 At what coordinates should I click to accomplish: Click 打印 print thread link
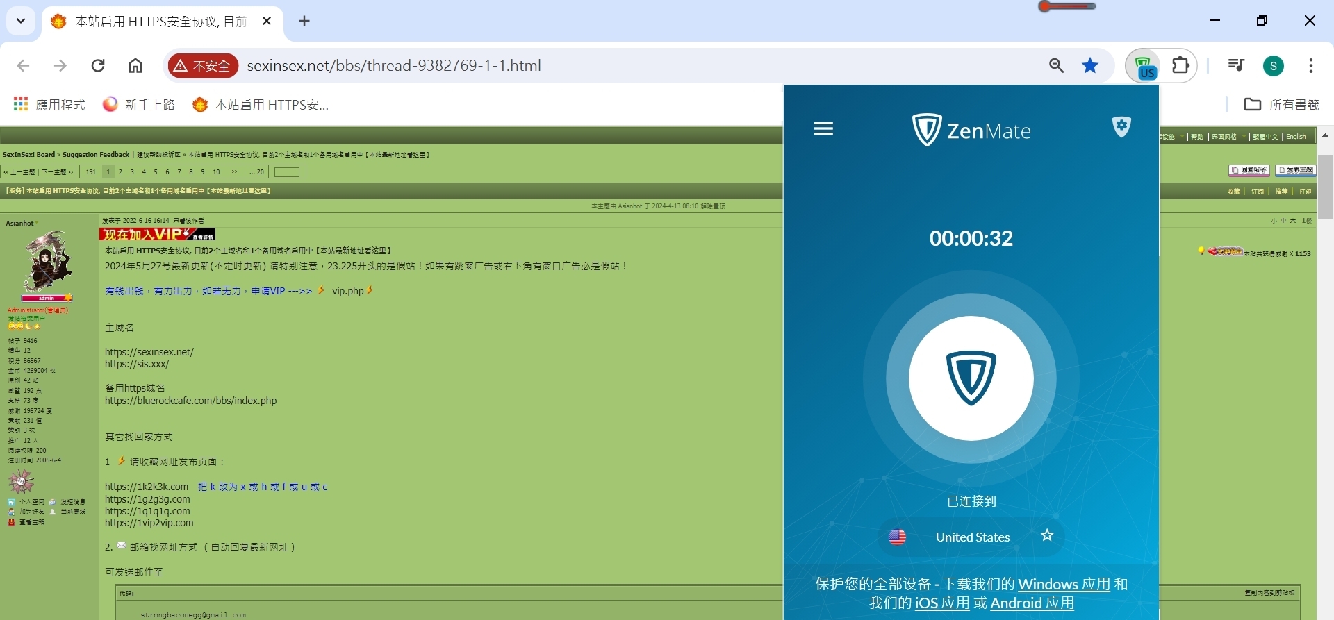1306,192
